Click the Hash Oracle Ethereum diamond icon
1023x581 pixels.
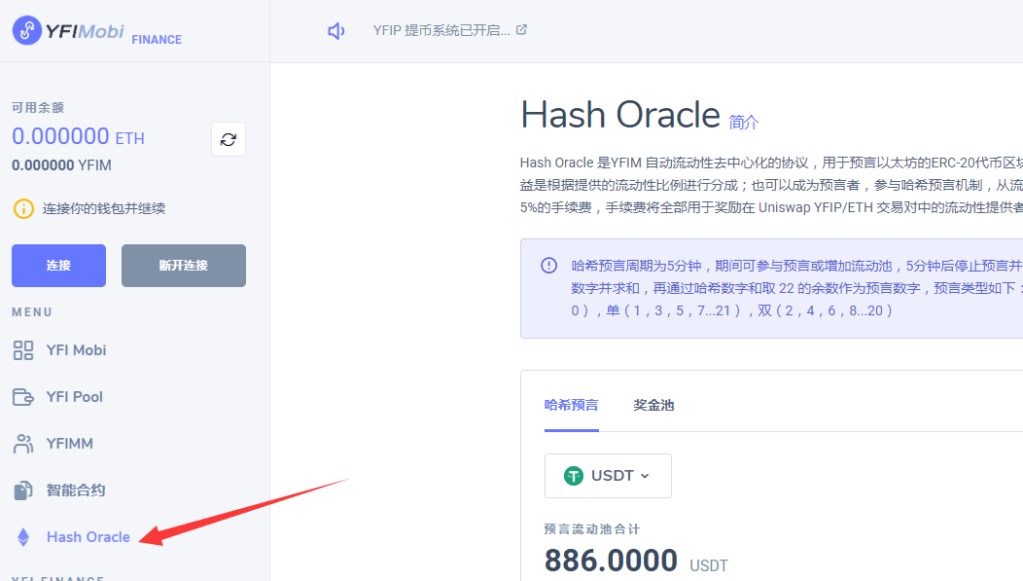click(x=23, y=537)
